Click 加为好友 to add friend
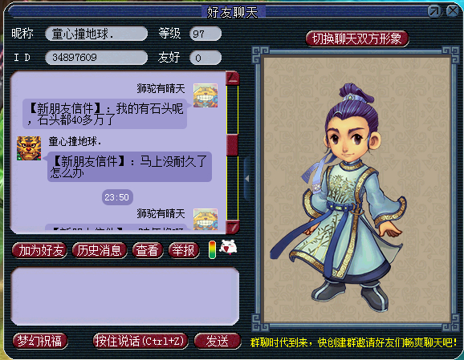Image resolution: width=464 pixels, height=360 pixels. [x=39, y=250]
